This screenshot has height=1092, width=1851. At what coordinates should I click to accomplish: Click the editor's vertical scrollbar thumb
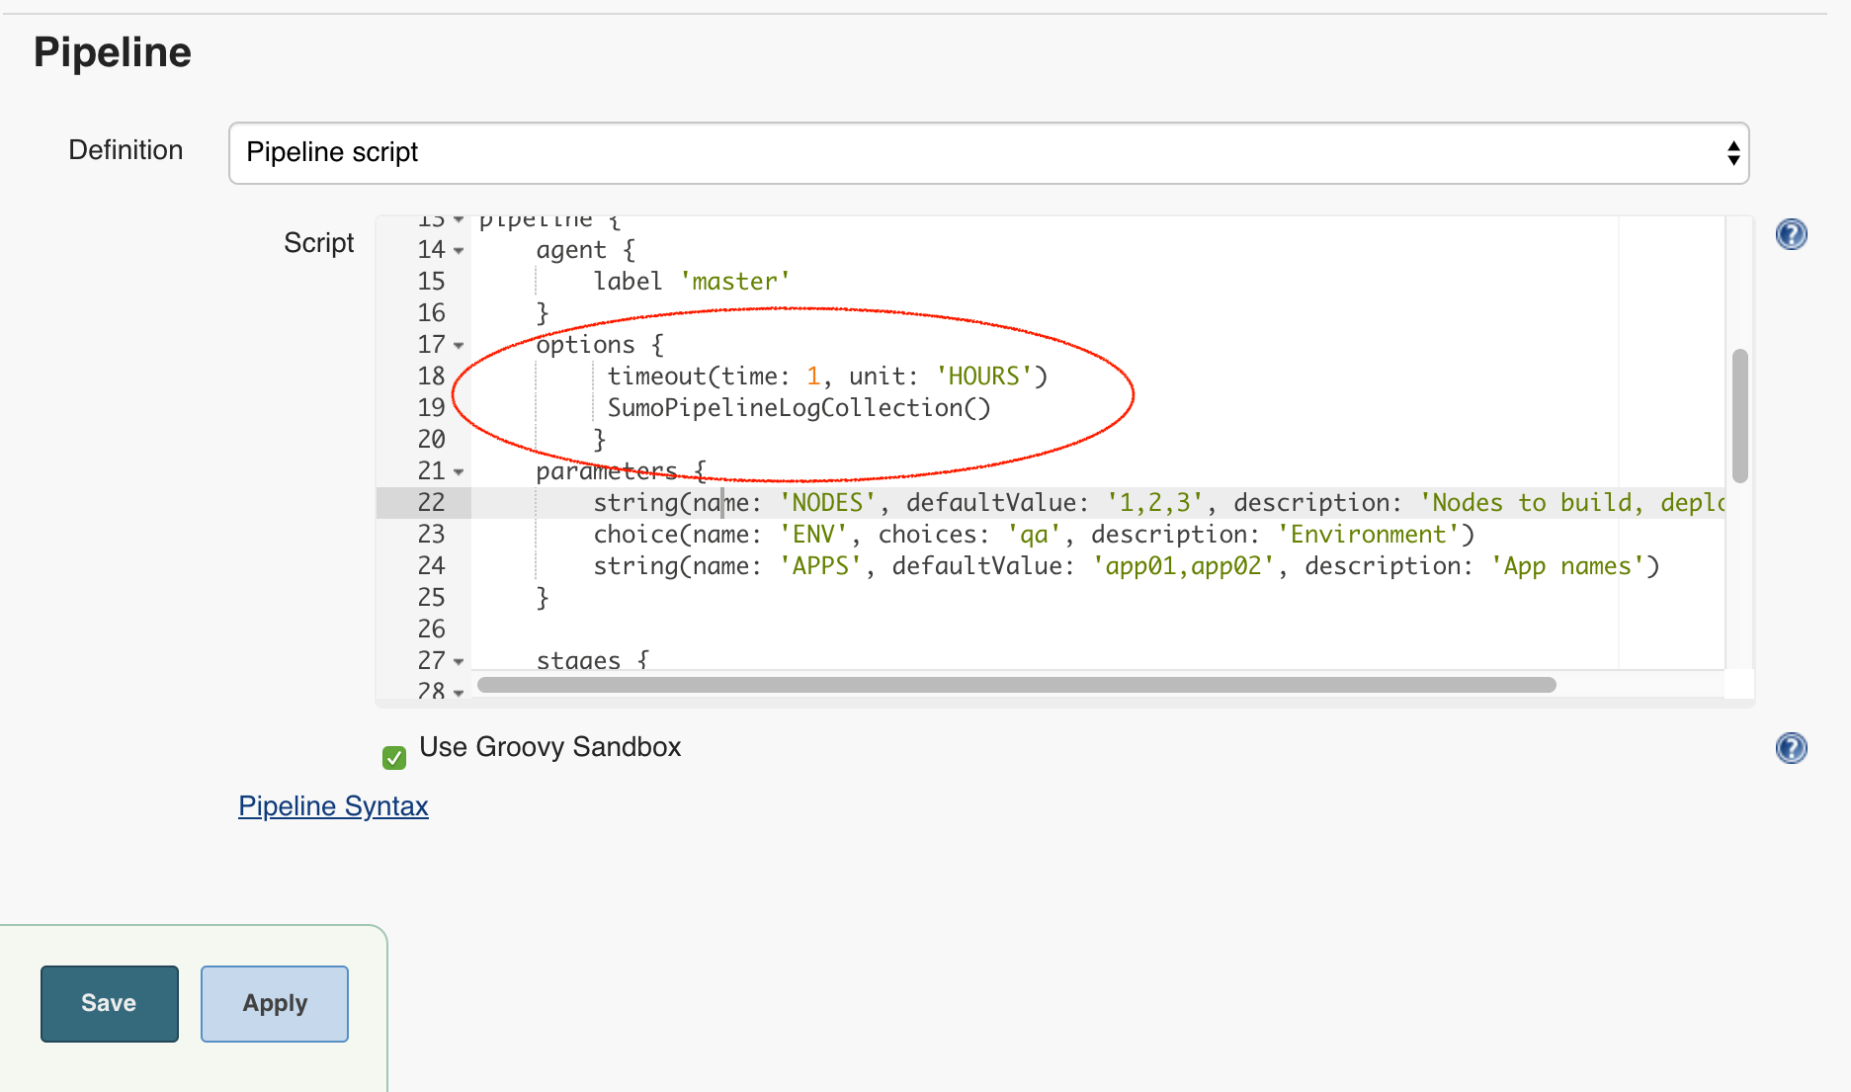1740,415
